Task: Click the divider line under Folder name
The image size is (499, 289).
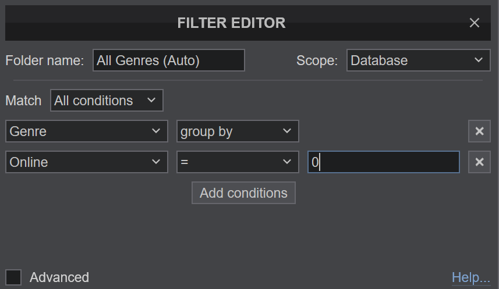Action: [248, 80]
